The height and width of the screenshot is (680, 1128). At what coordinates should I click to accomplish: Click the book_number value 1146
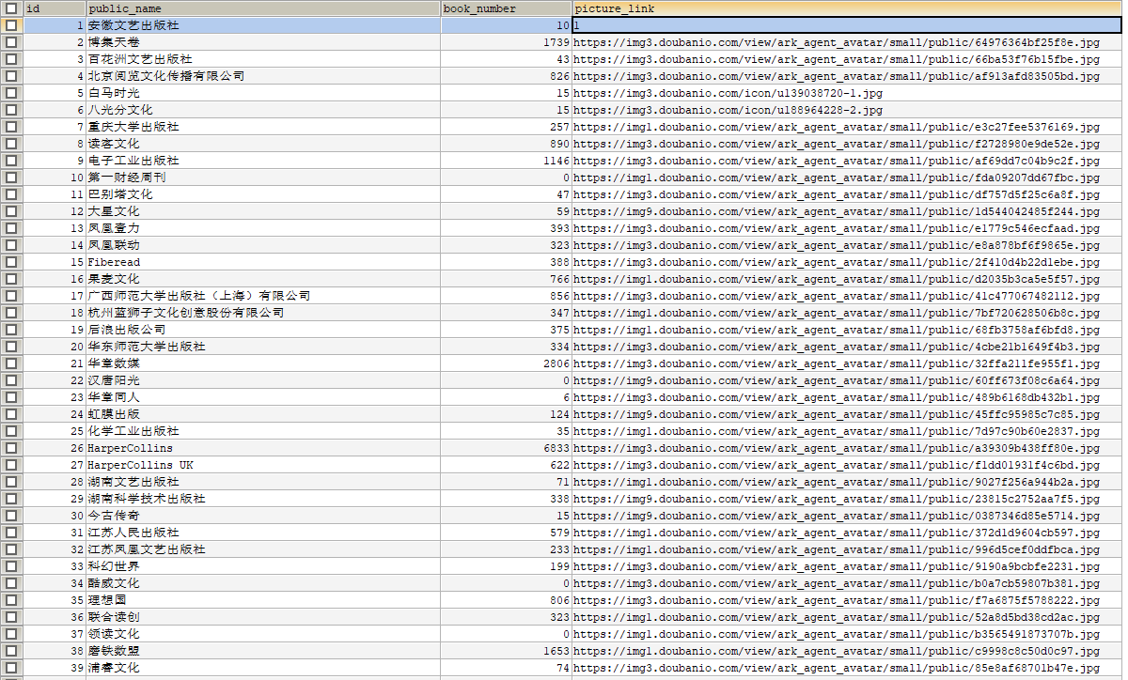[506, 161]
